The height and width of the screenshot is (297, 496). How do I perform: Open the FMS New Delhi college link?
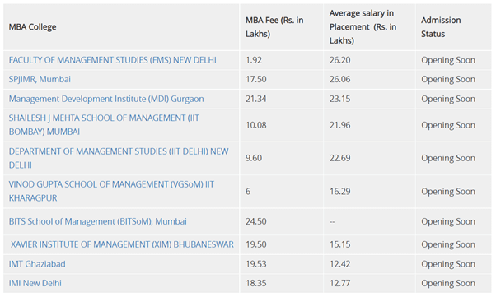[x=113, y=60]
